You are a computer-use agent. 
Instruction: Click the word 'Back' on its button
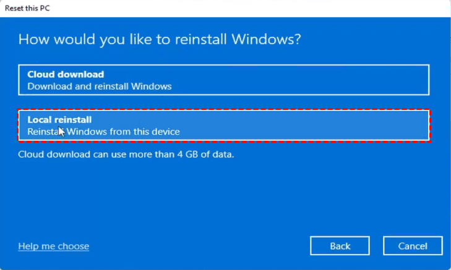coord(340,246)
